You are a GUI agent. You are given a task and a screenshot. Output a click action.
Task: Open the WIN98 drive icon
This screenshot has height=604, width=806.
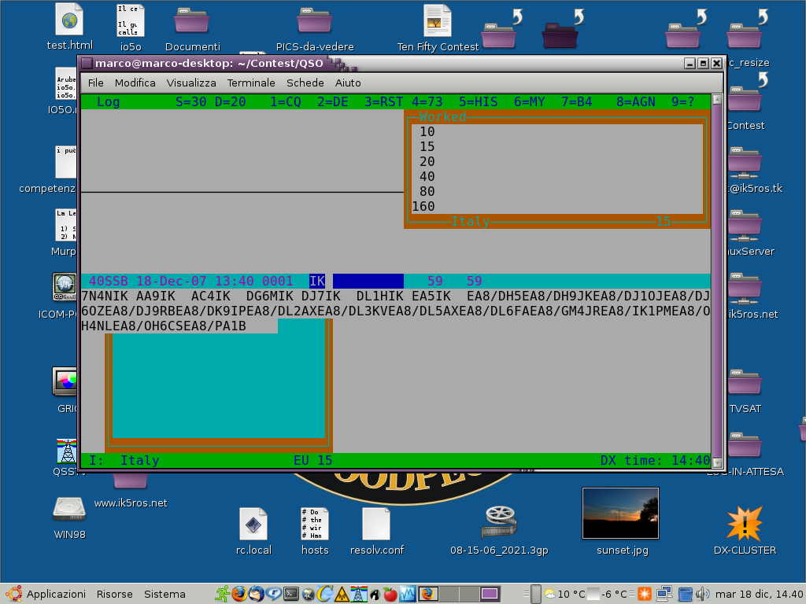[x=69, y=509]
